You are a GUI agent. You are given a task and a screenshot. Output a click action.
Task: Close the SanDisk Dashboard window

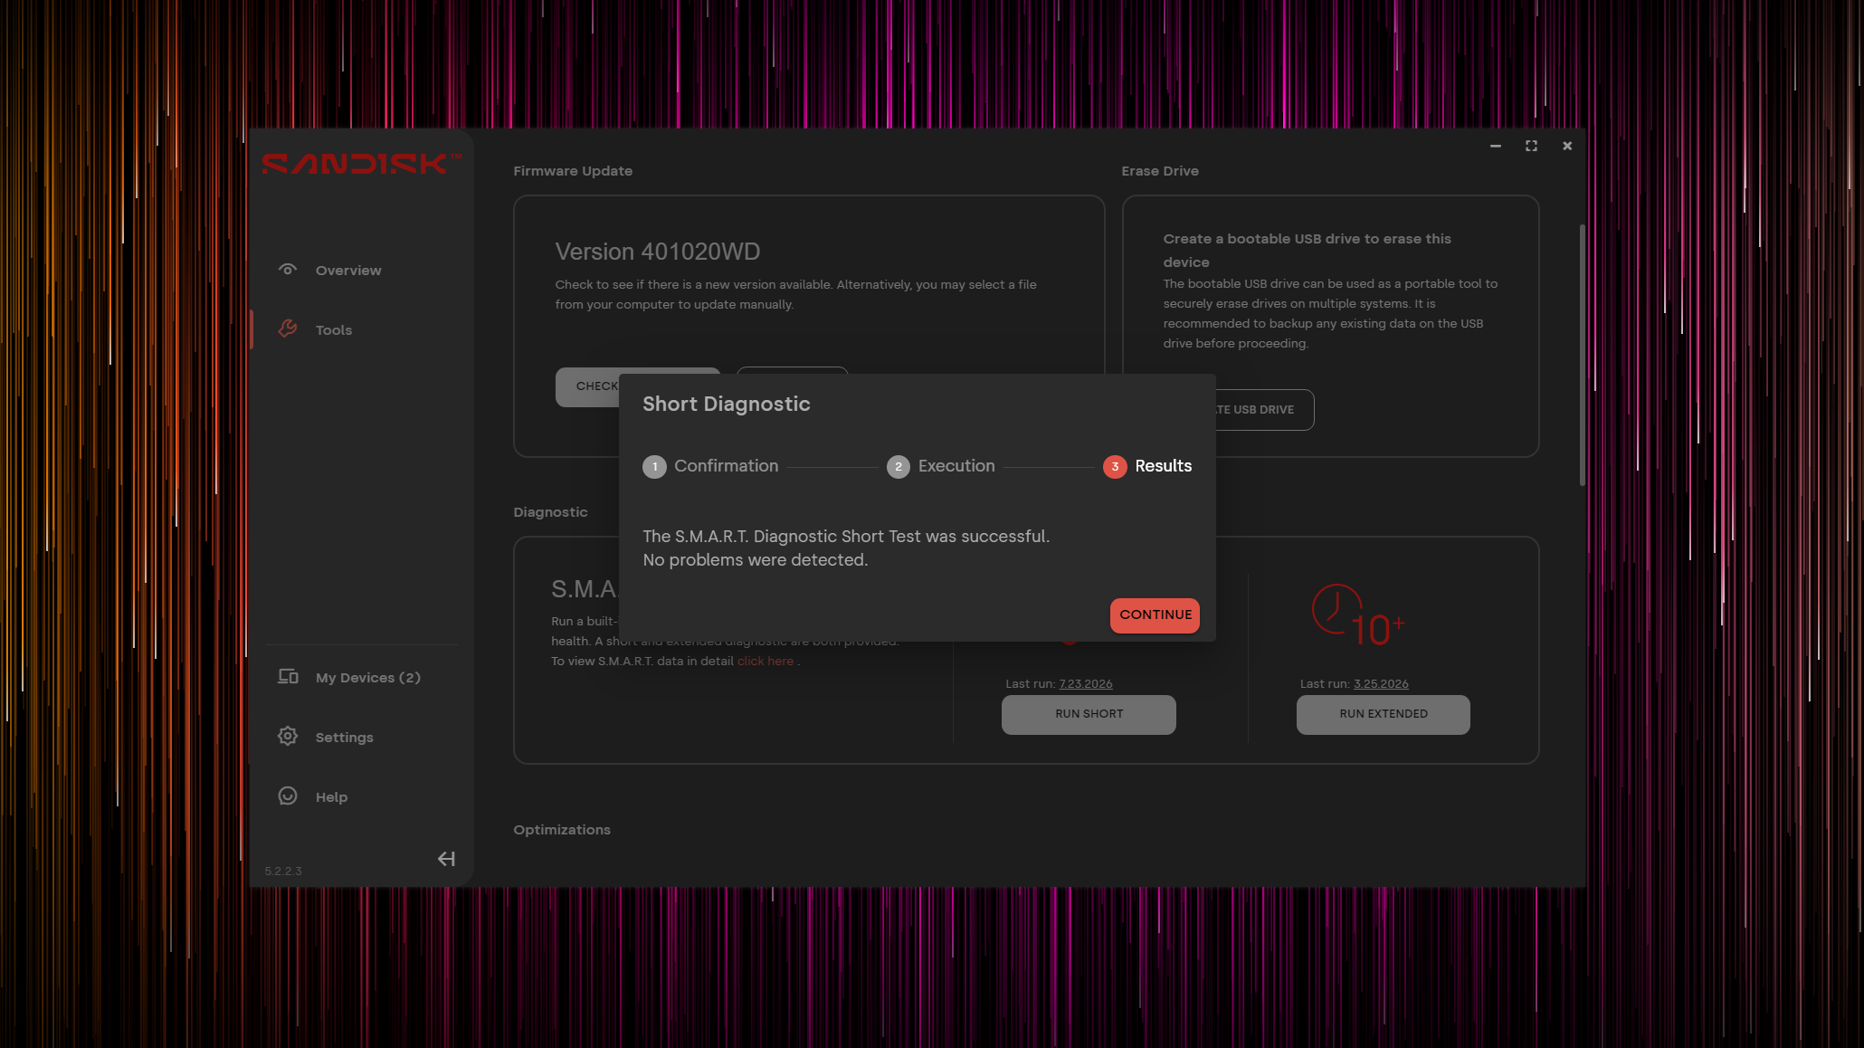(1567, 146)
